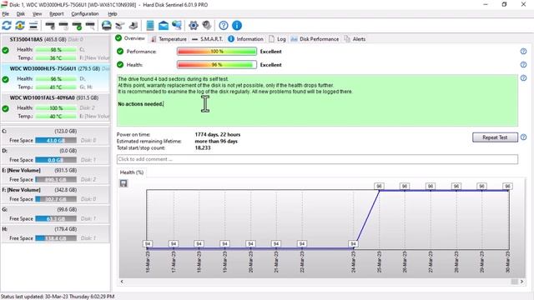The width and height of the screenshot is (534, 300).
Task: Click the 'Status last updated' status bar text
Action: tap(58, 297)
